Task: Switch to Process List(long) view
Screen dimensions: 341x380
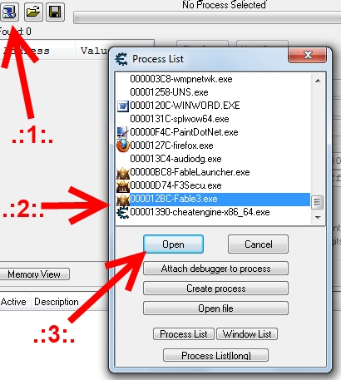Action: (x=215, y=355)
